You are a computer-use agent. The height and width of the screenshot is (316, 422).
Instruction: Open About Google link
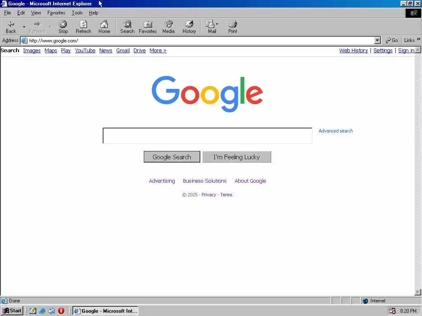[x=250, y=181]
